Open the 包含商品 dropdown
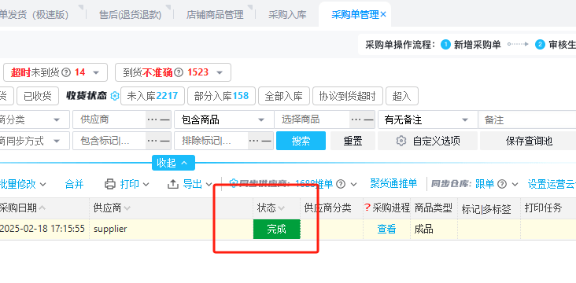Screen dimensions: 576x283 pos(224,119)
